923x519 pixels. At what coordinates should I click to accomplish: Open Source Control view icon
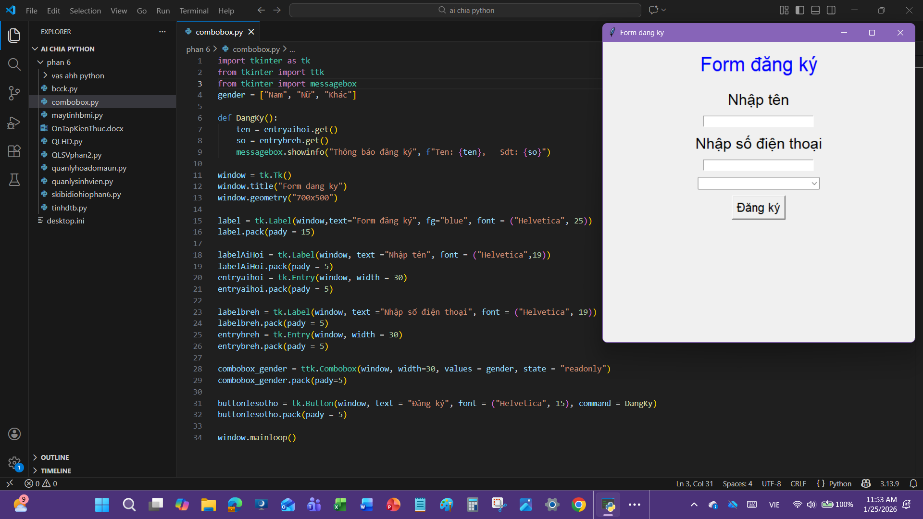pyautogui.click(x=14, y=93)
